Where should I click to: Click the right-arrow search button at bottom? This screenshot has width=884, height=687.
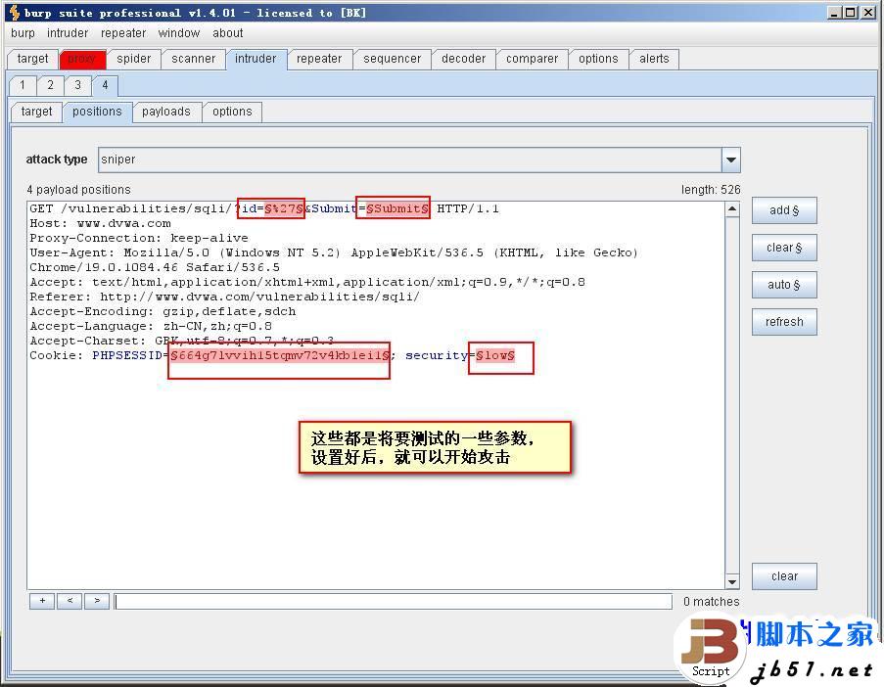tap(96, 600)
